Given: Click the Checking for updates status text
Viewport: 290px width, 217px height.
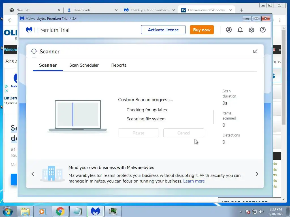Looking at the screenshot, I should click(147, 110).
